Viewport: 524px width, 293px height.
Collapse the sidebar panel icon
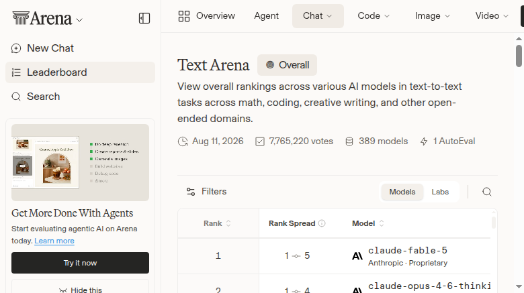144,18
